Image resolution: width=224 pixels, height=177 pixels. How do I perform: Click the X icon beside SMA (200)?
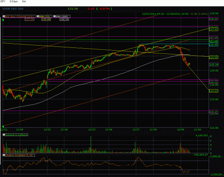(54, 16)
